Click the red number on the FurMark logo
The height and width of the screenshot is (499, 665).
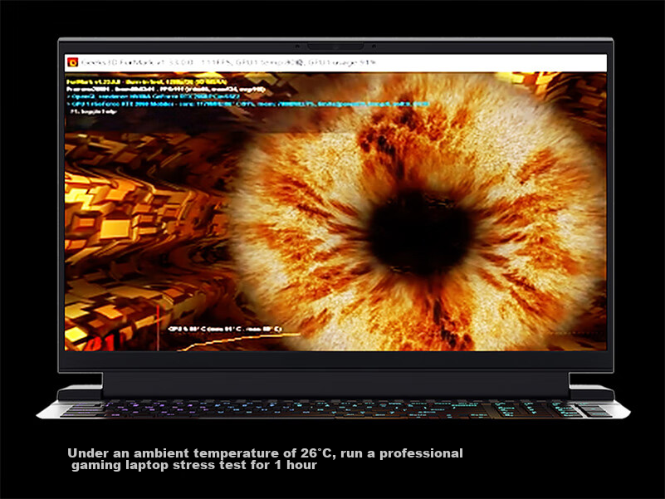click(100, 342)
